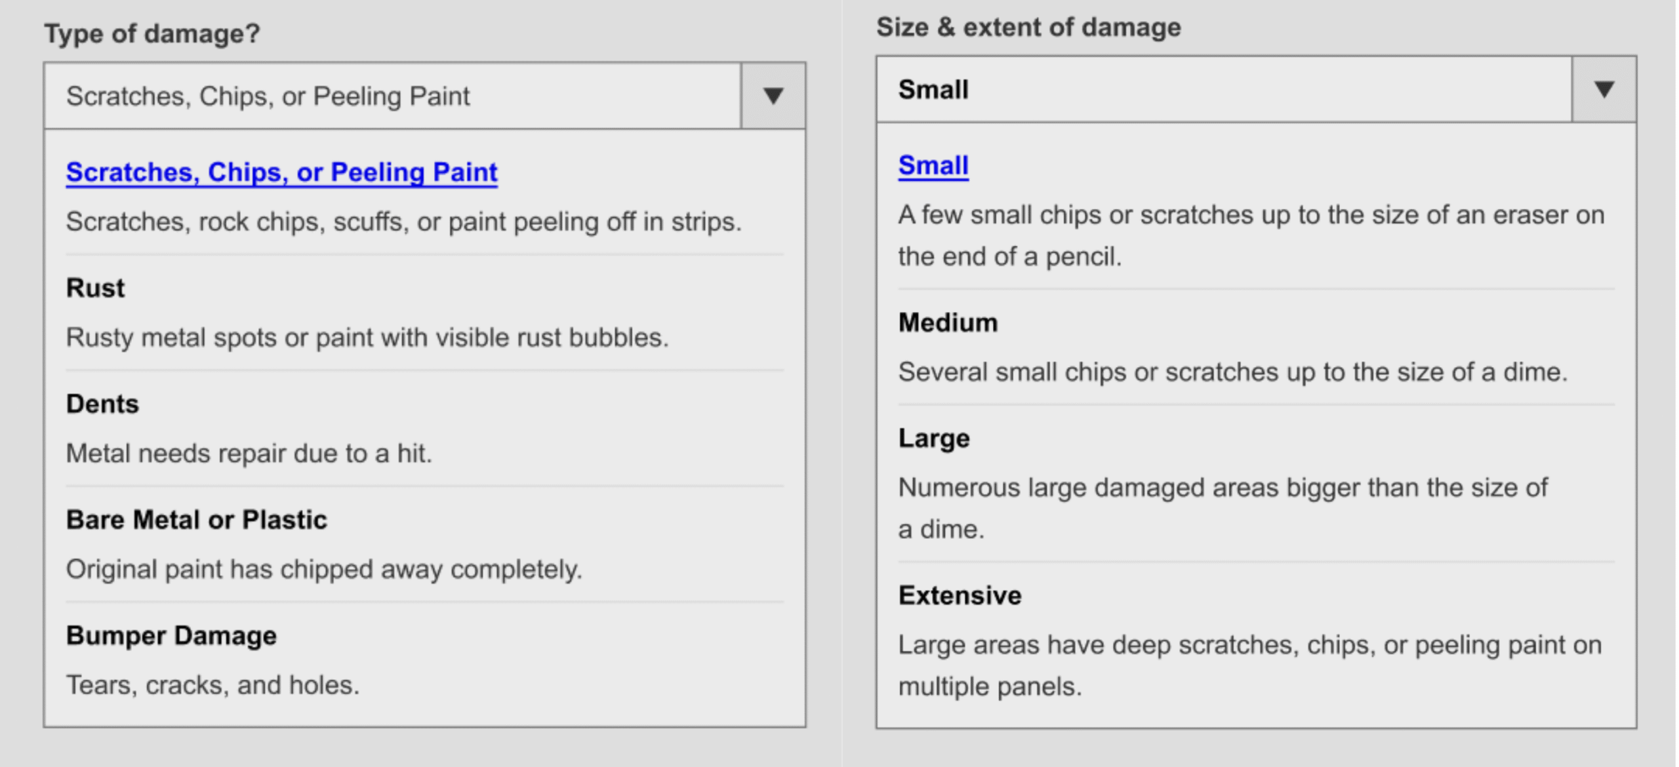Select the Medium size option
The width and height of the screenshot is (1679, 767).
[x=948, y=323]
